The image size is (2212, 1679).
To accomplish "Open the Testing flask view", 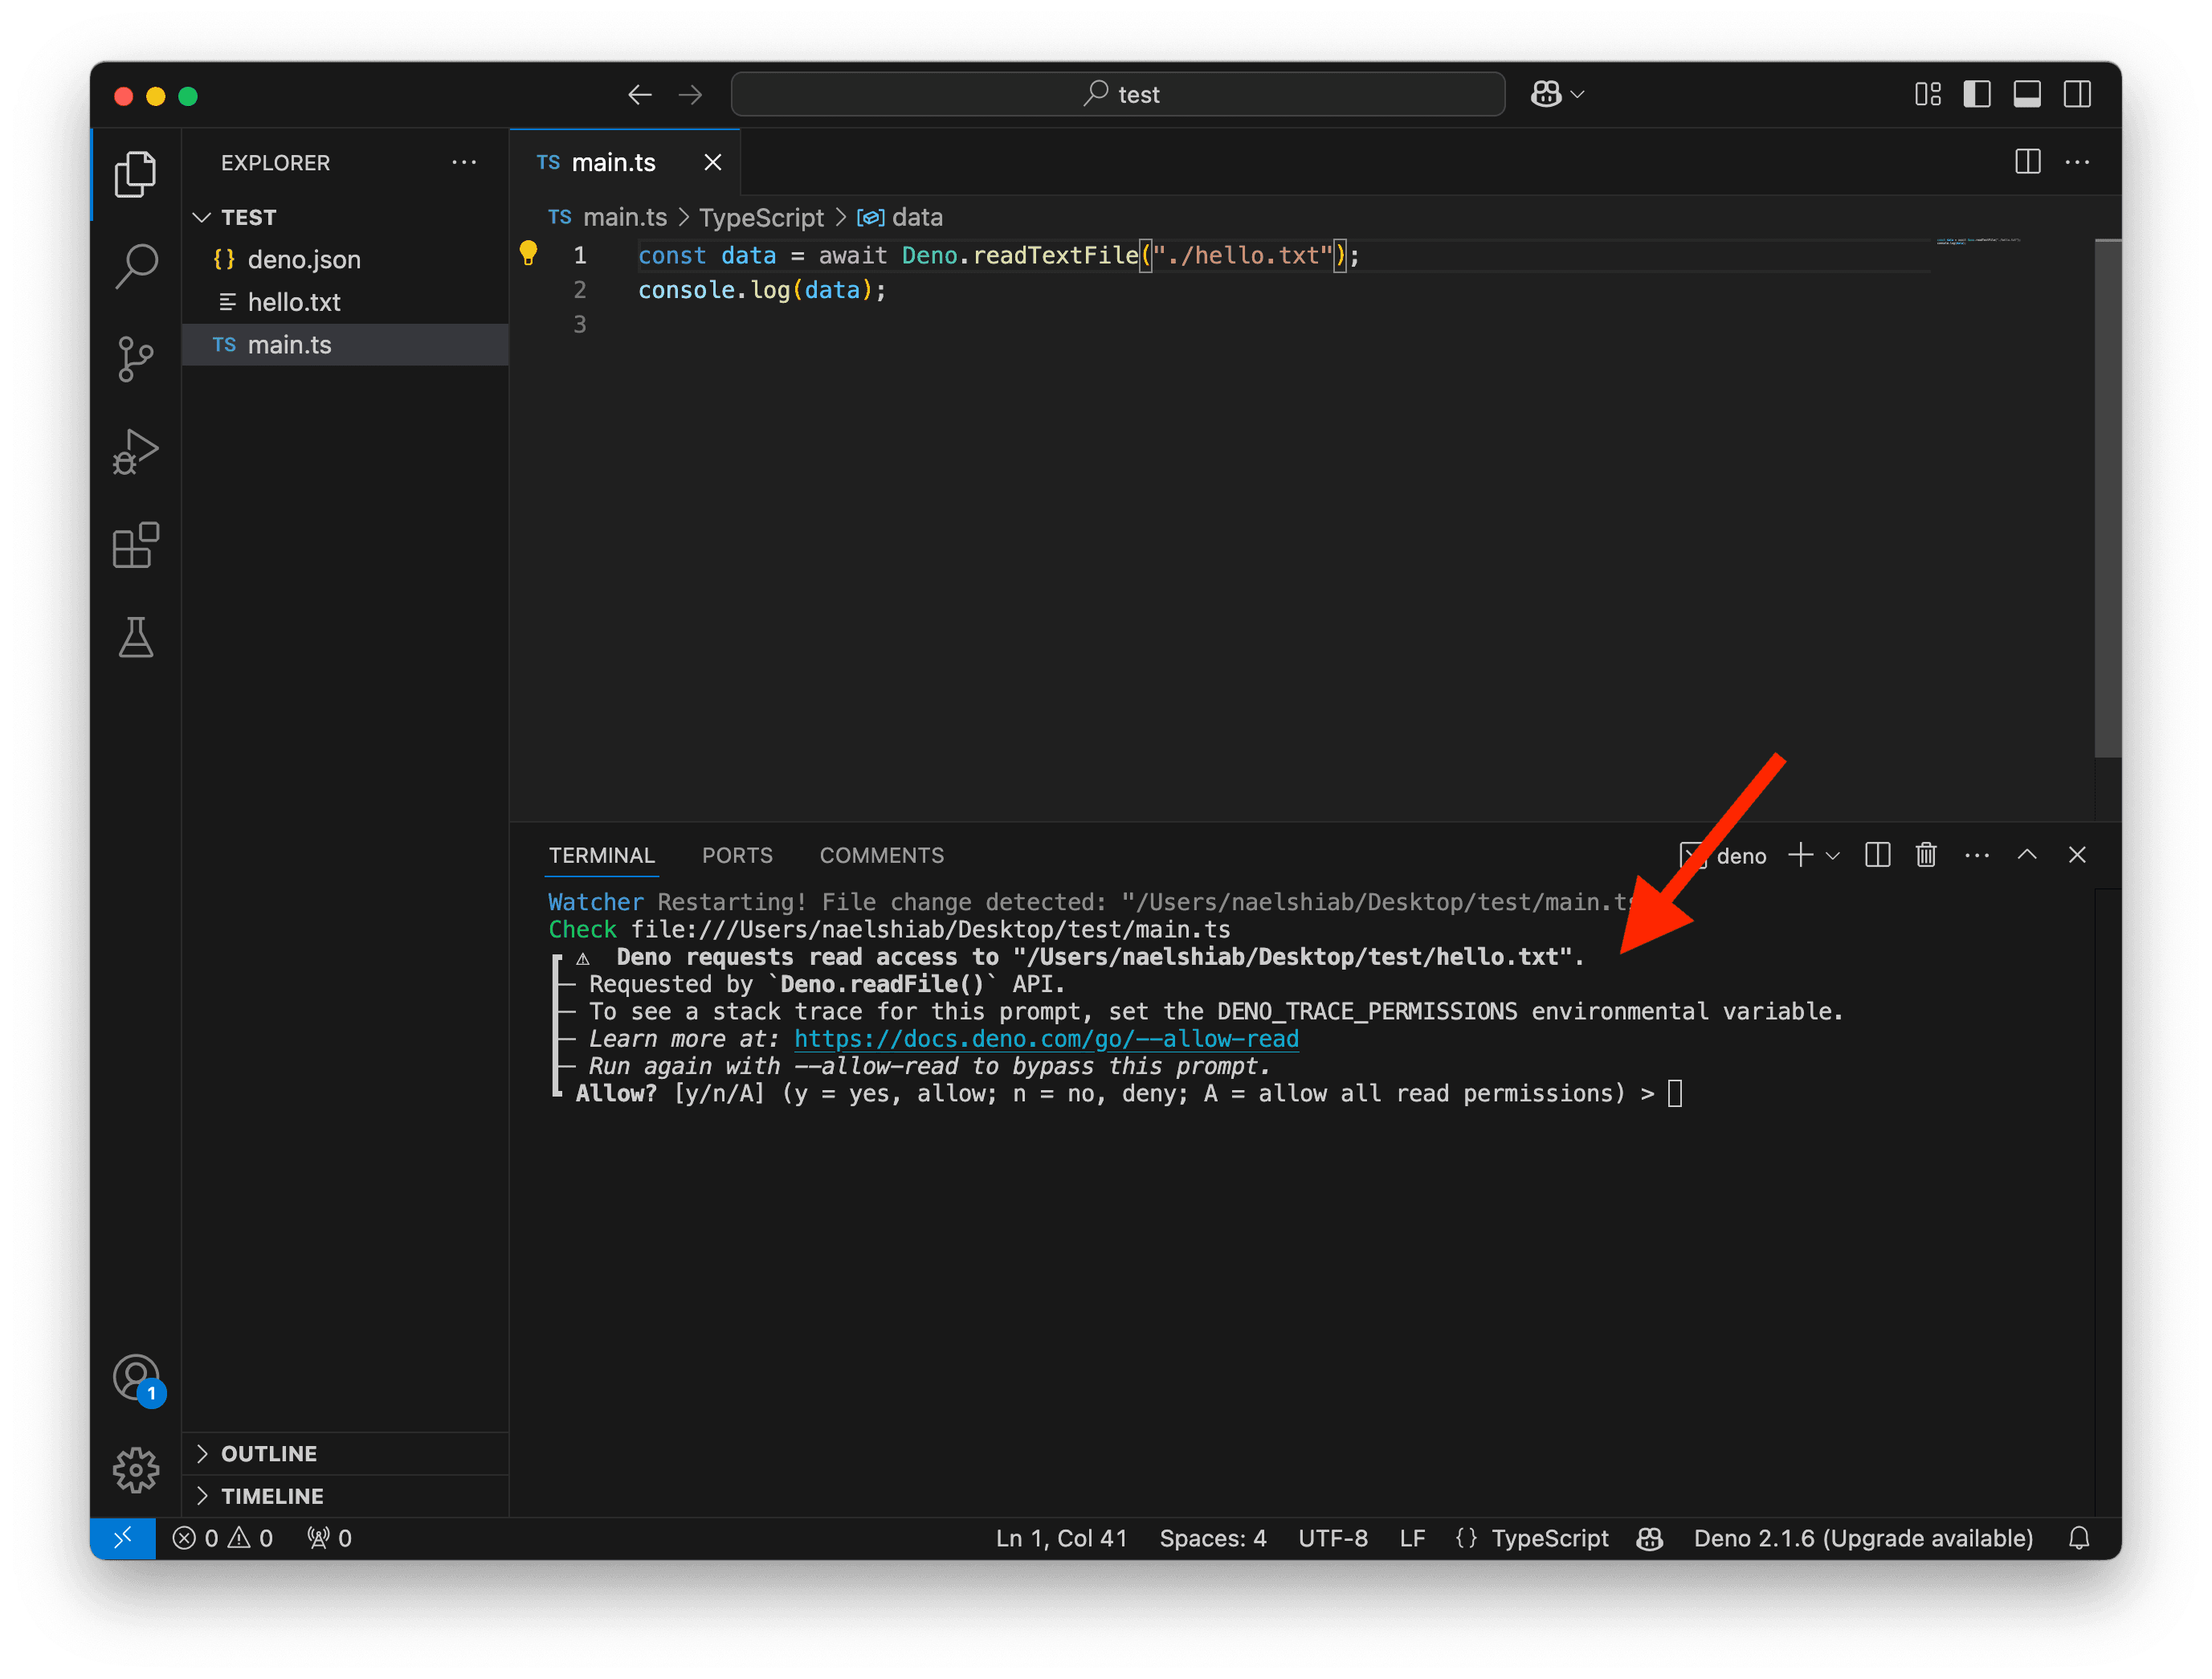I will pos(135,637).
